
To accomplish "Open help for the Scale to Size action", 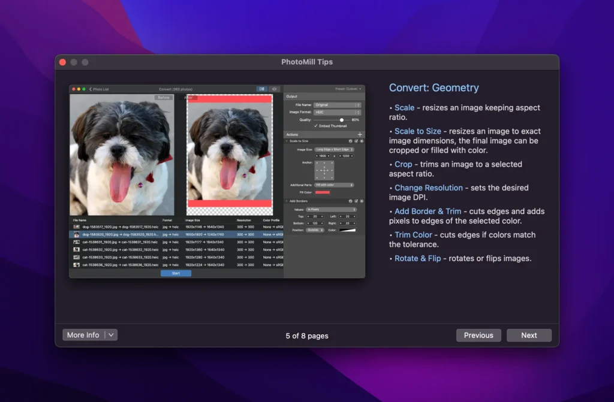I will 351,141.
